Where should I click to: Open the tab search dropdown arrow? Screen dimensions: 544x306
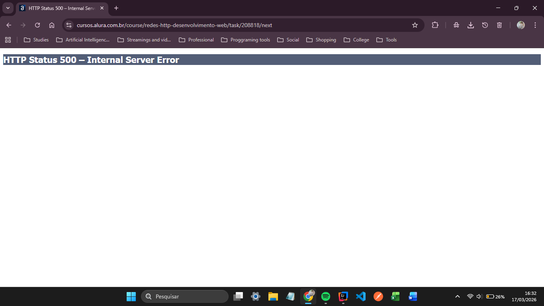point(8,8)
